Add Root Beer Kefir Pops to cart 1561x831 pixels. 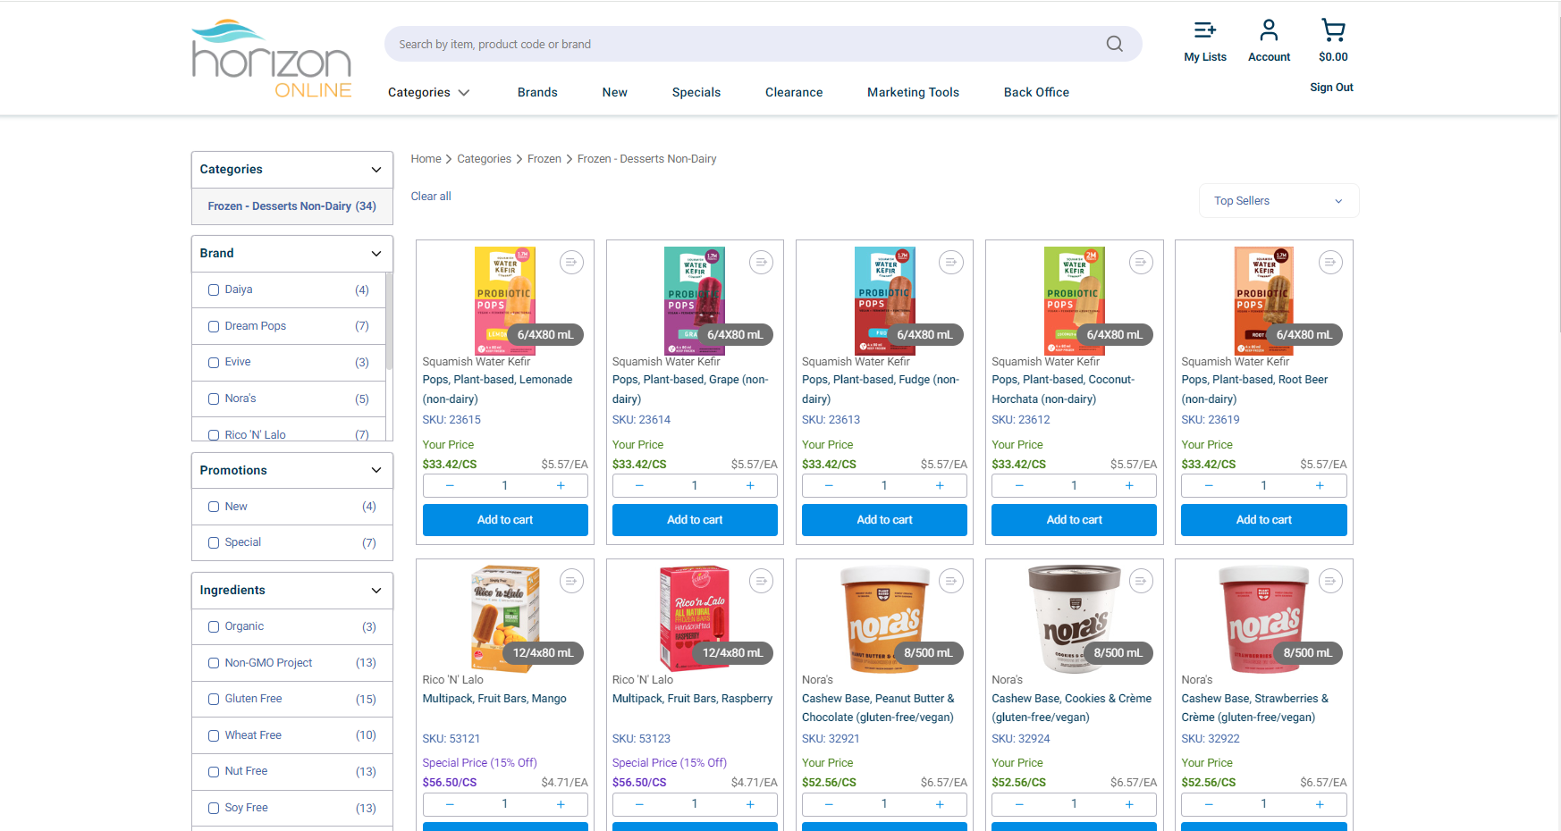tap(1263, 520)
